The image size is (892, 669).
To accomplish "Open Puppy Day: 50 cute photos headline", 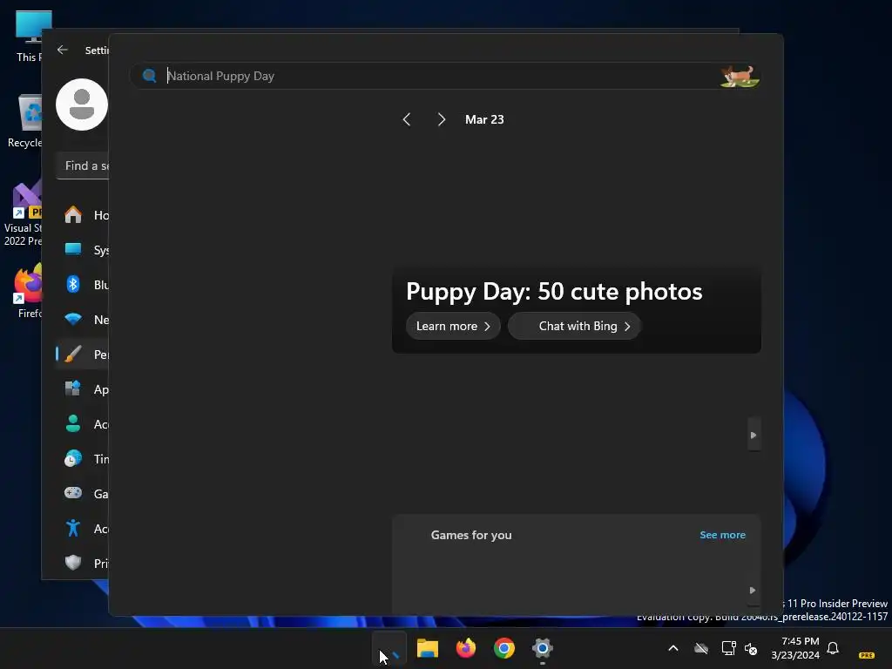I will tap(554, 291).
